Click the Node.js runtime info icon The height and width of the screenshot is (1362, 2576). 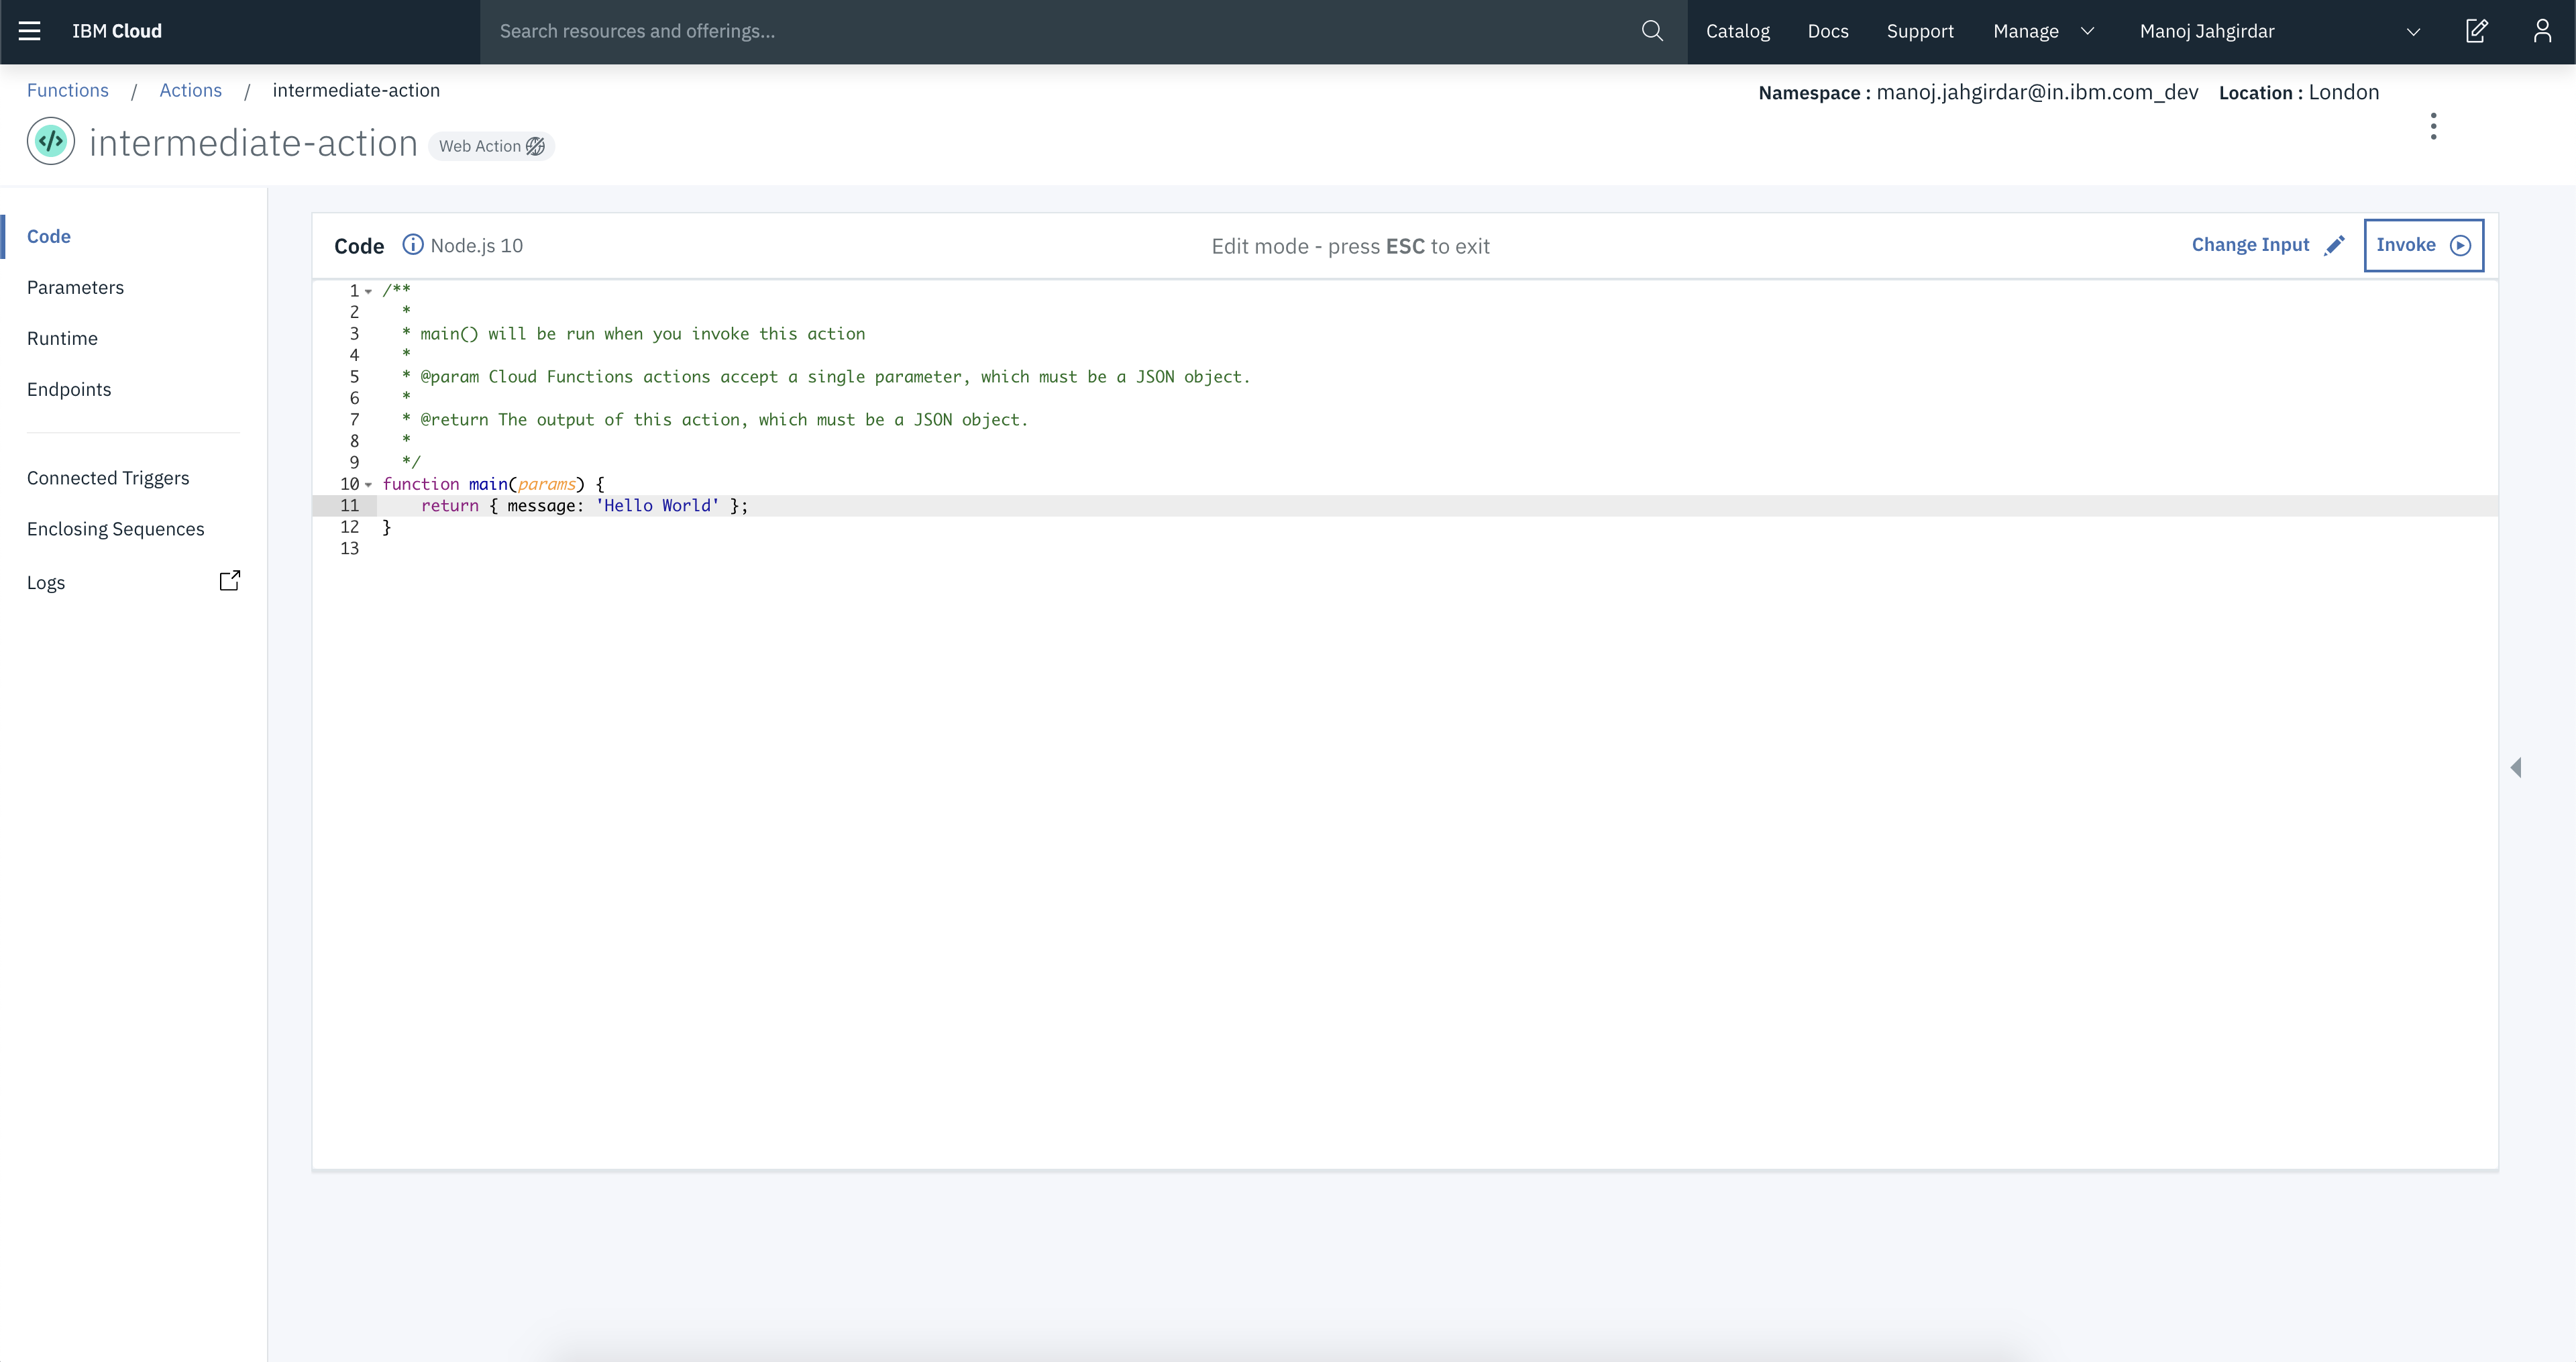tap(412, 245)
